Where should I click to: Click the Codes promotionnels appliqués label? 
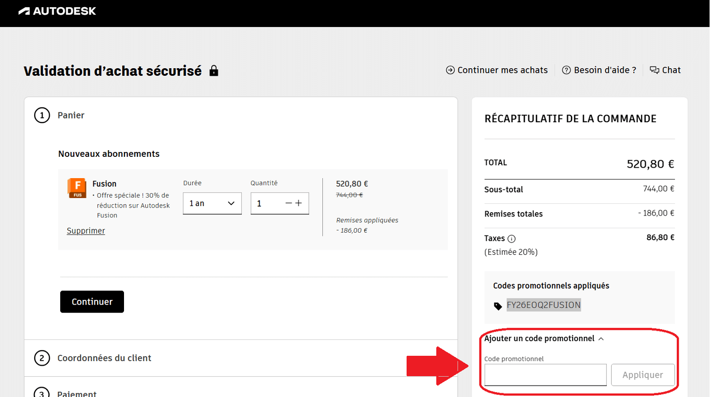click(x=551, y=286)
